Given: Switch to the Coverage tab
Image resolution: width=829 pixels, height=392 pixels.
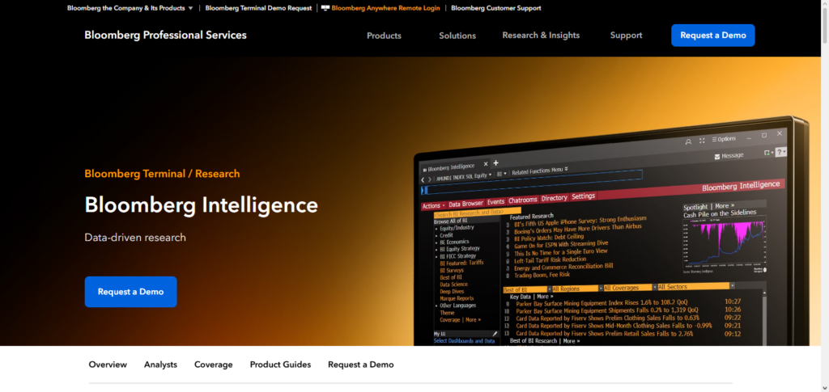Looking at the screenshot, I should coord(214,365).
